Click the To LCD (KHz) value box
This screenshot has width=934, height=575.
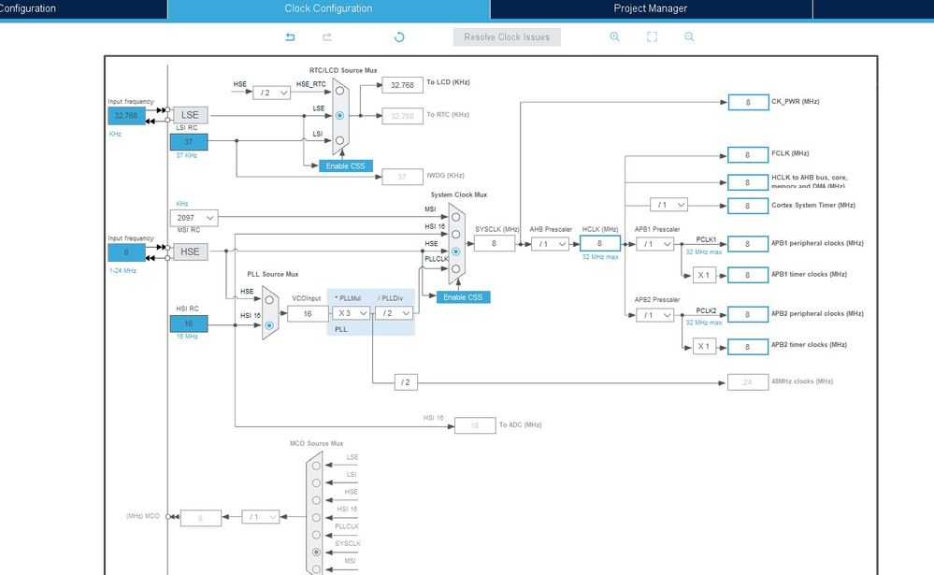403,85
